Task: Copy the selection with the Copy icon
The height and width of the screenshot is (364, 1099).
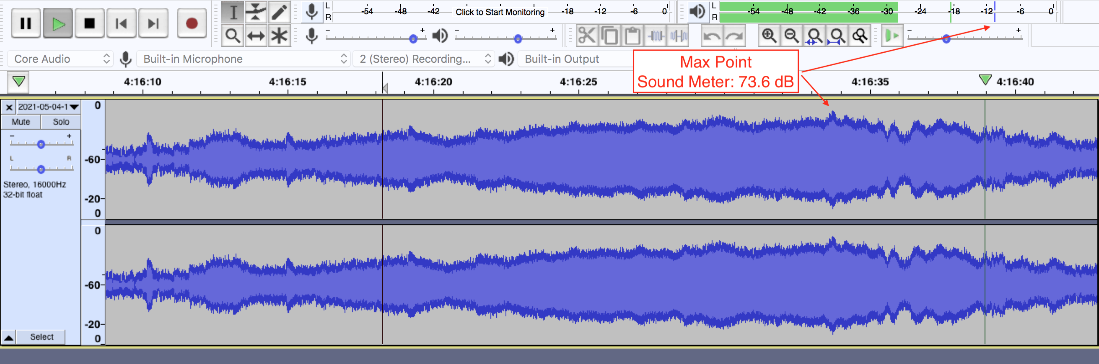Action: 610,35
